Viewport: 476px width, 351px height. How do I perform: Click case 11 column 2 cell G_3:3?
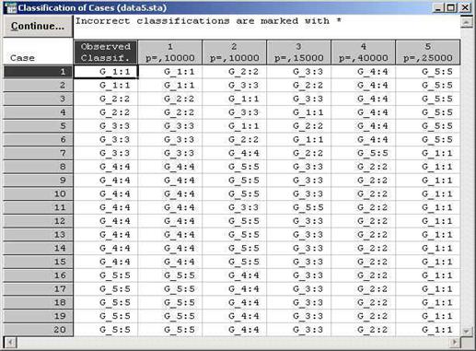click(235, 207)
